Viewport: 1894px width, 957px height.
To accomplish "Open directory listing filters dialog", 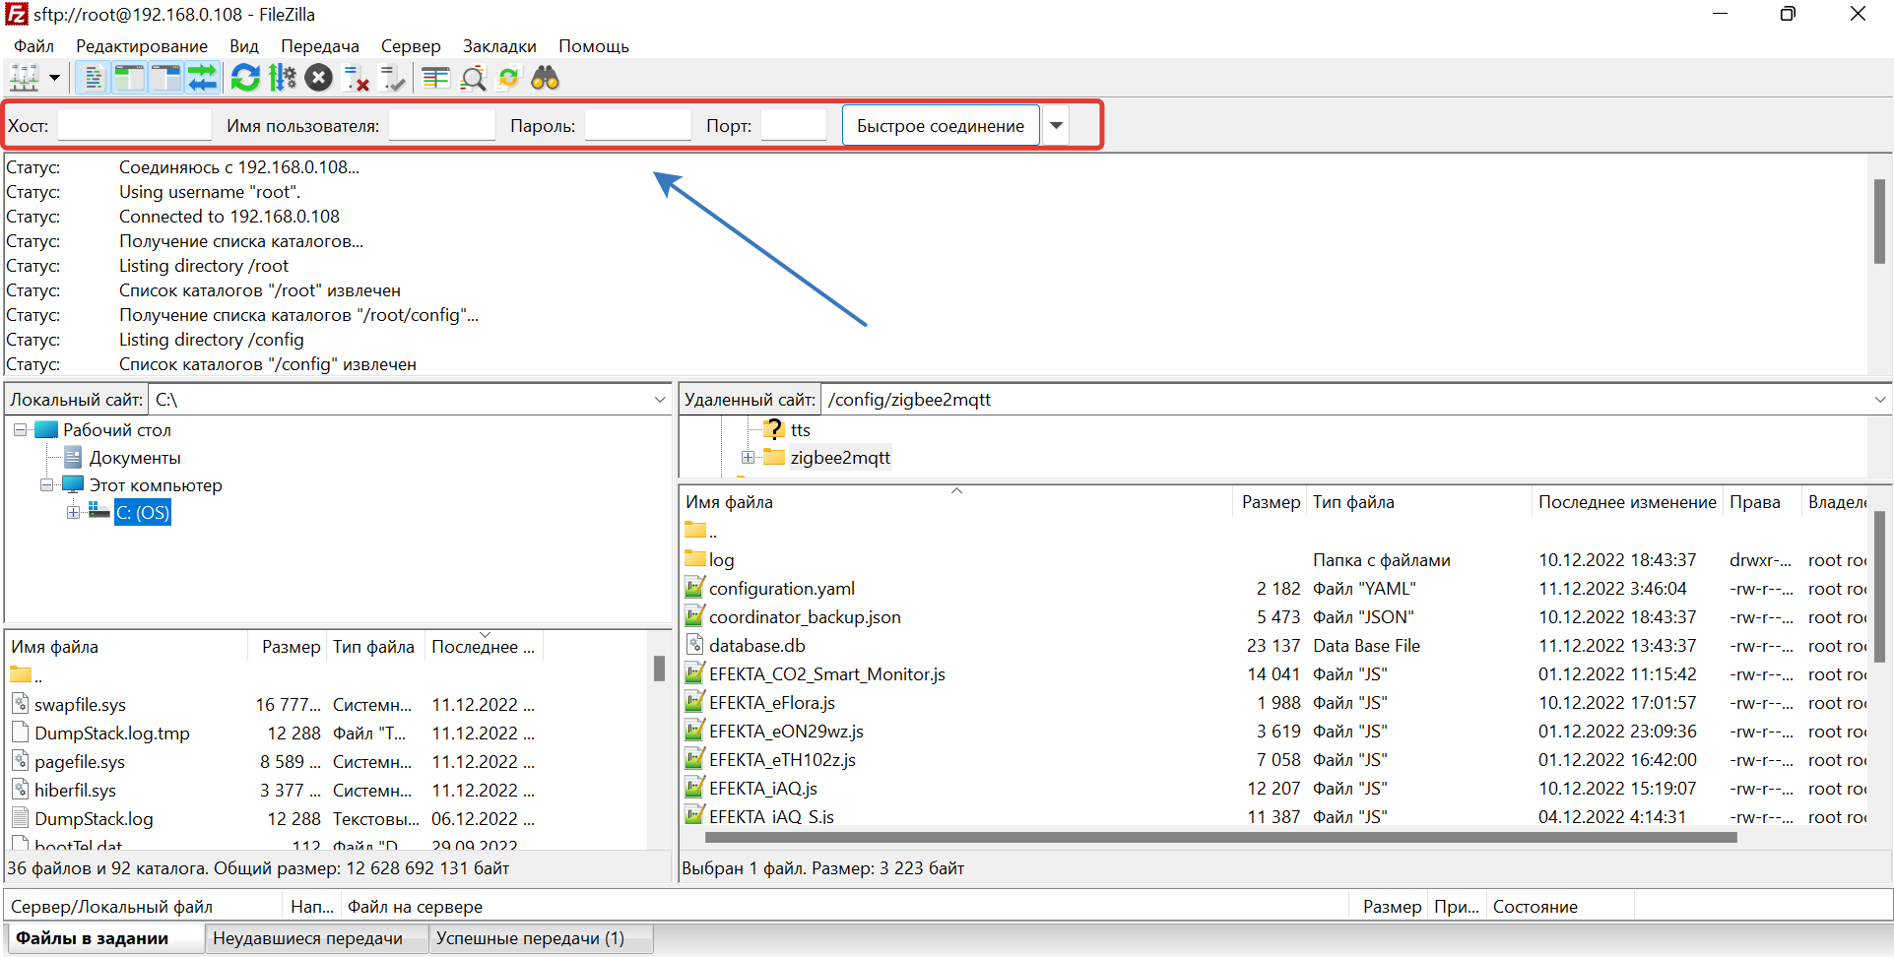I will 435,77.
